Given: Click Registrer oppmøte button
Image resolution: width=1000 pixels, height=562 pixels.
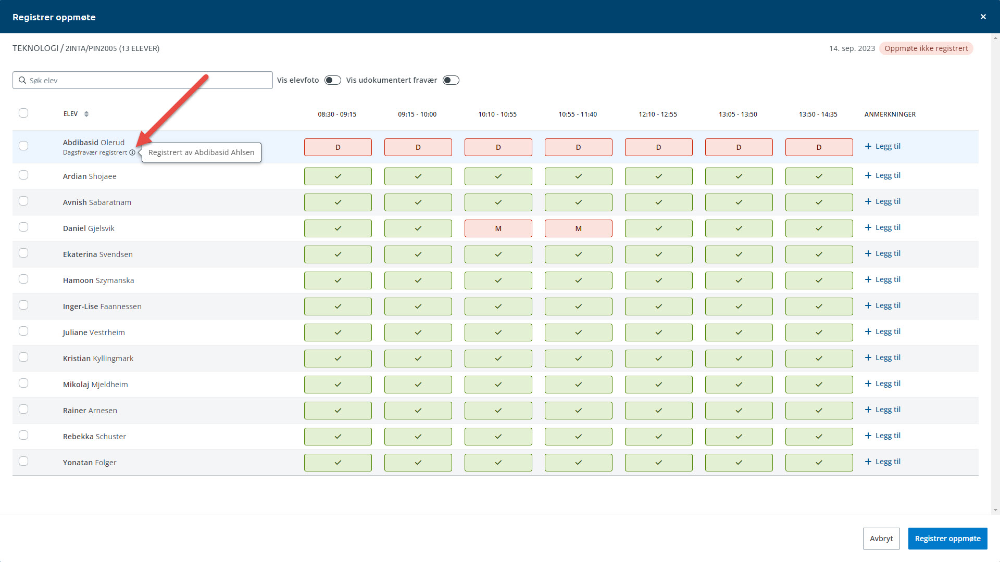Looking at the screenshot, I should 947,539.
